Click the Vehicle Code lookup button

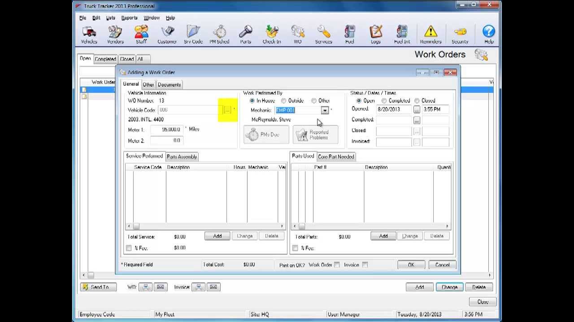click(x=227, y=110)
